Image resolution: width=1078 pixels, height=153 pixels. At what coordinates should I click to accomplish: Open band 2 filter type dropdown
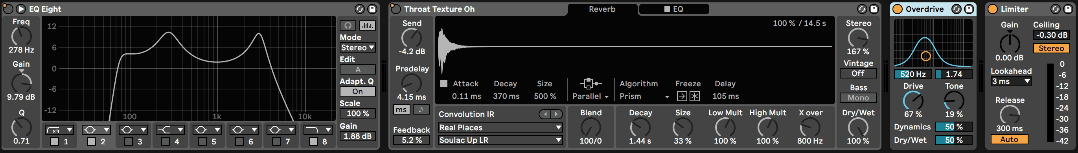96,130
